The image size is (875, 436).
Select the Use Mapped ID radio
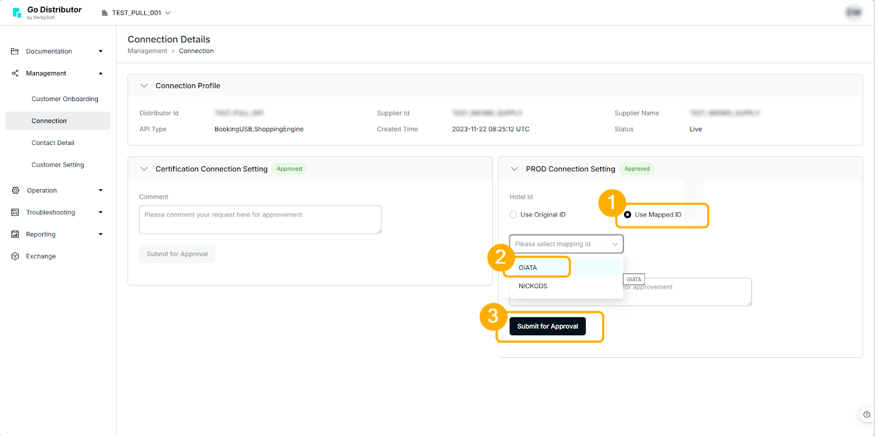[x=627, y=214]
